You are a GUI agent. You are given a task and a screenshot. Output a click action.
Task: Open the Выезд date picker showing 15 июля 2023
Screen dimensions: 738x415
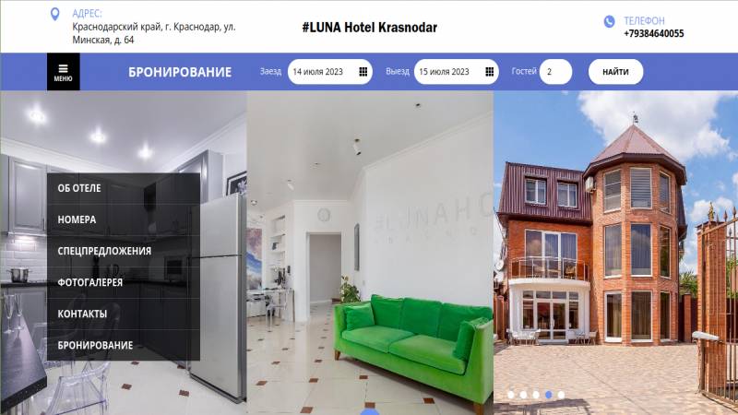point(456,72)
